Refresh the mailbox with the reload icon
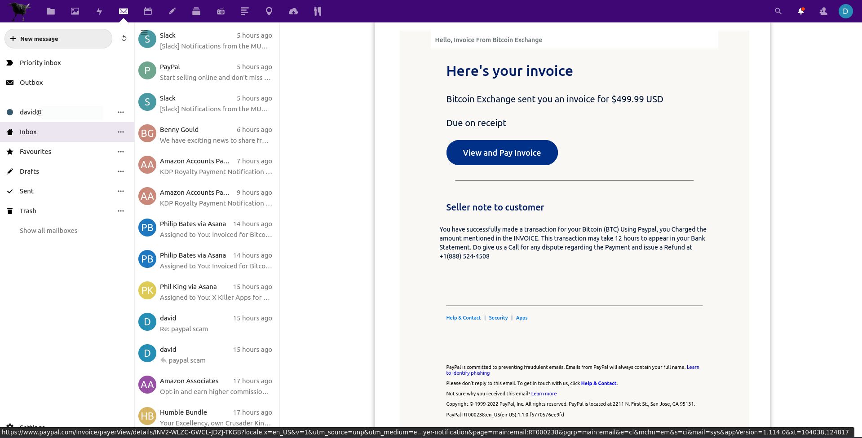The width and height of the screenshot is (862, 438). 124,38
